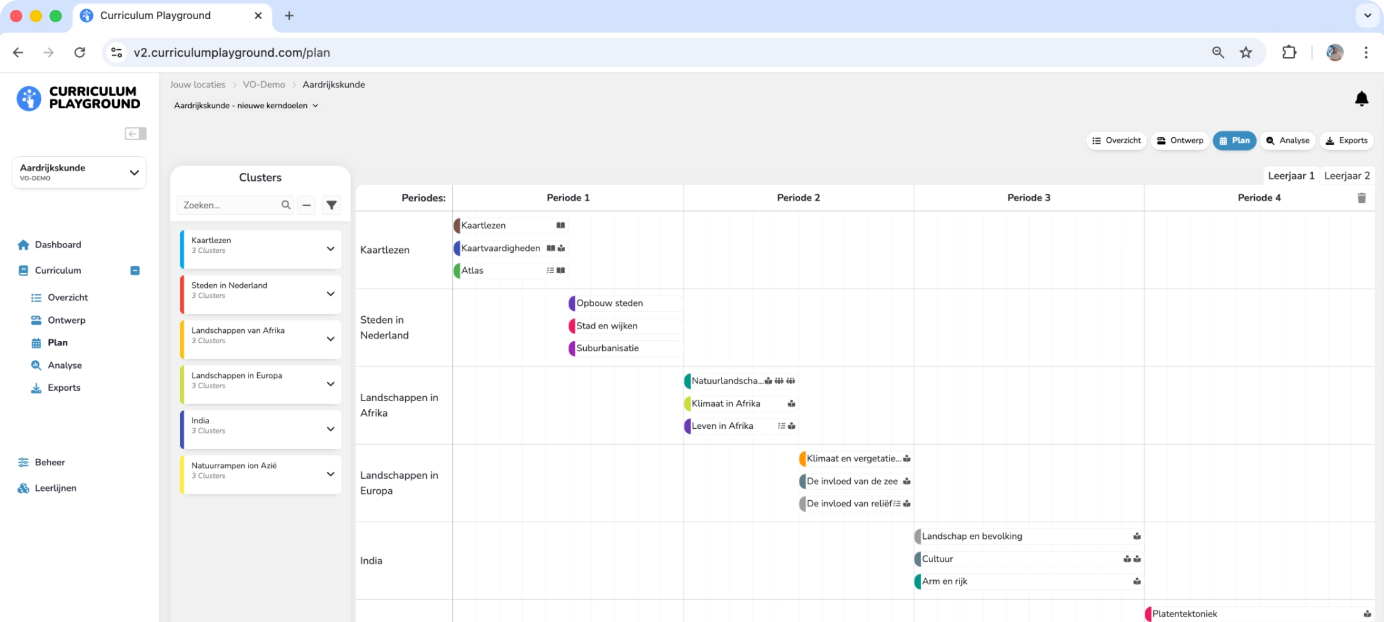Click the pink marker of Stad en wijken
This screenshot has width=1384, height=622.
(x=571, y=325)
